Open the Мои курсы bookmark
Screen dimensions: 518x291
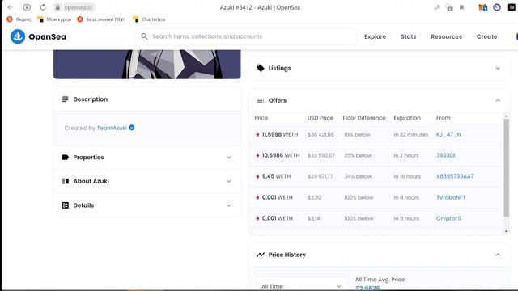[x=54, y=19]
